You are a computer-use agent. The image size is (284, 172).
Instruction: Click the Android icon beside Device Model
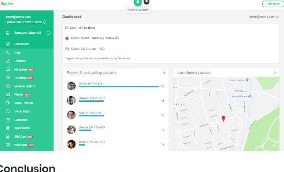[67, 38]
